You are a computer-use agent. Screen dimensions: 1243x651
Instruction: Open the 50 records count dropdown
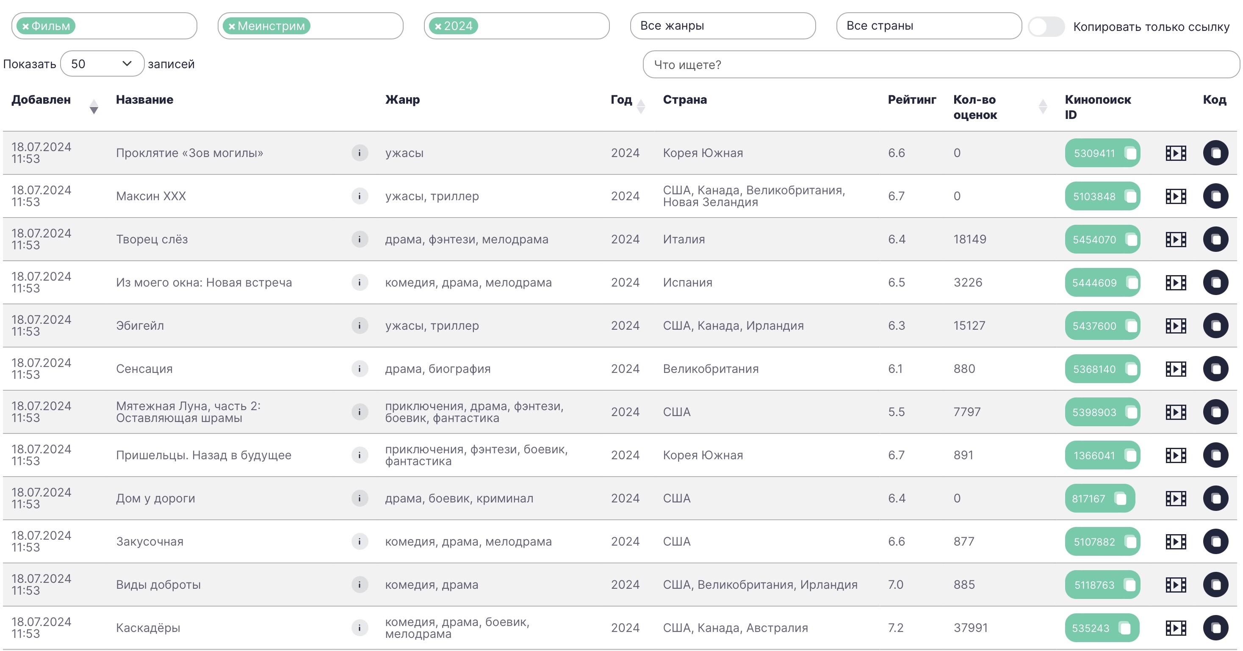[x=102, y=63]
